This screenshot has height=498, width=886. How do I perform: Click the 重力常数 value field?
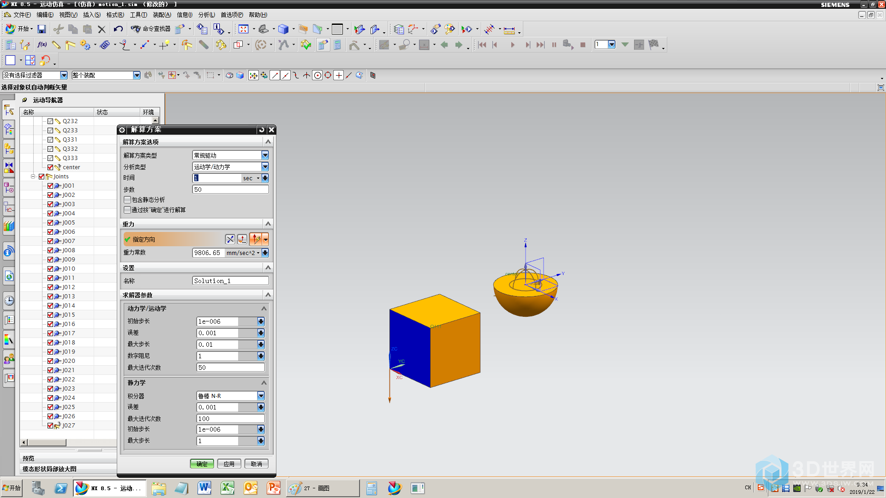[x=208, y=253]
